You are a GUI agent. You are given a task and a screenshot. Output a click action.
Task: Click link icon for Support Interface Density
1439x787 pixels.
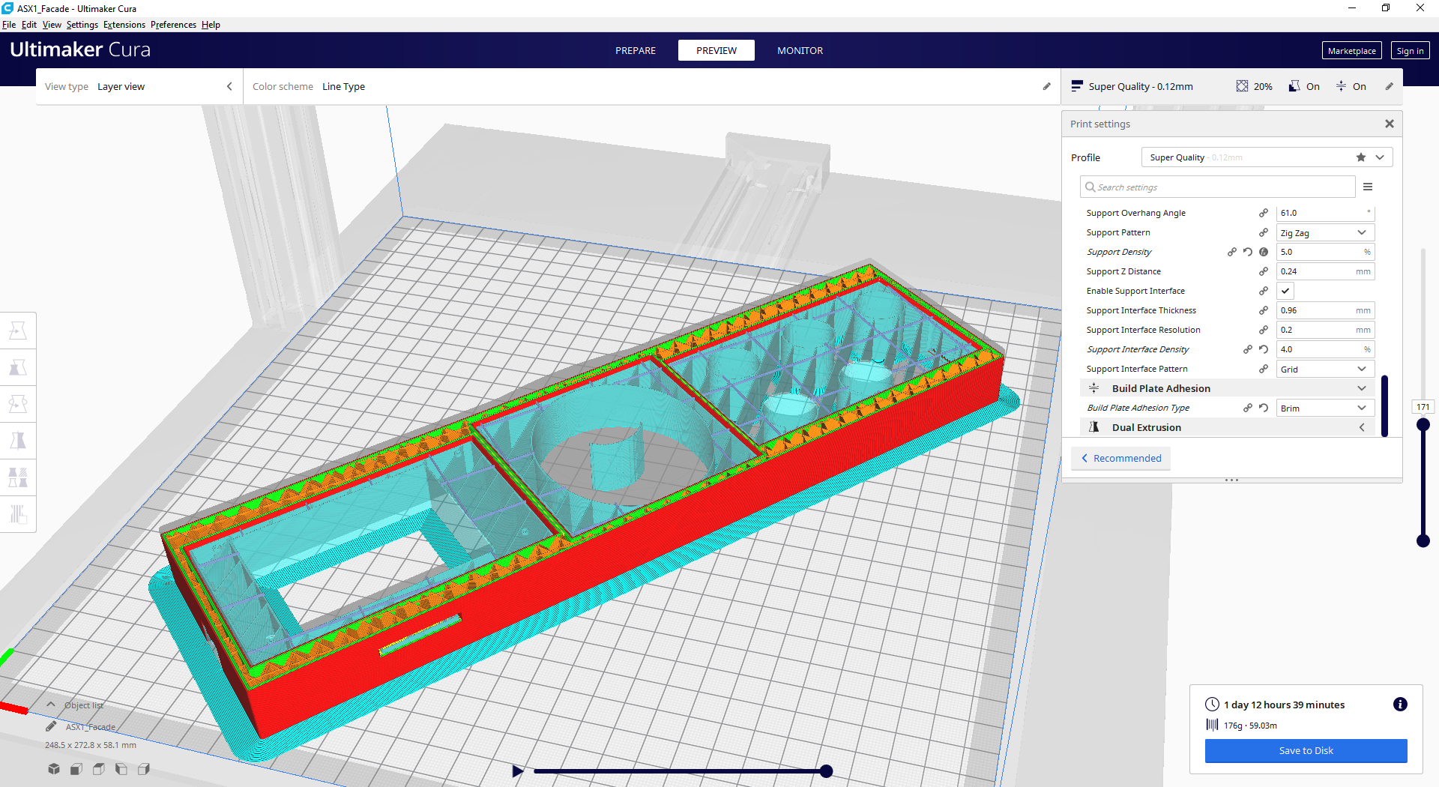1248,349
